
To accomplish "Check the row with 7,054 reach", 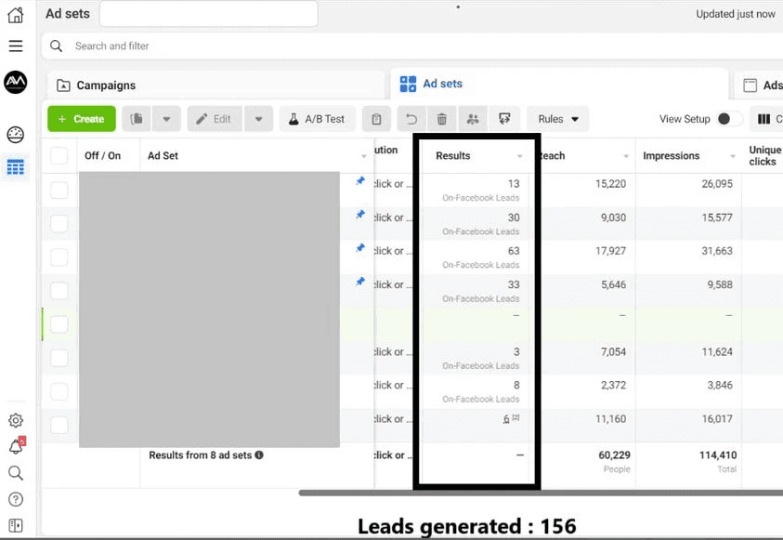I will tap(59, 358).
